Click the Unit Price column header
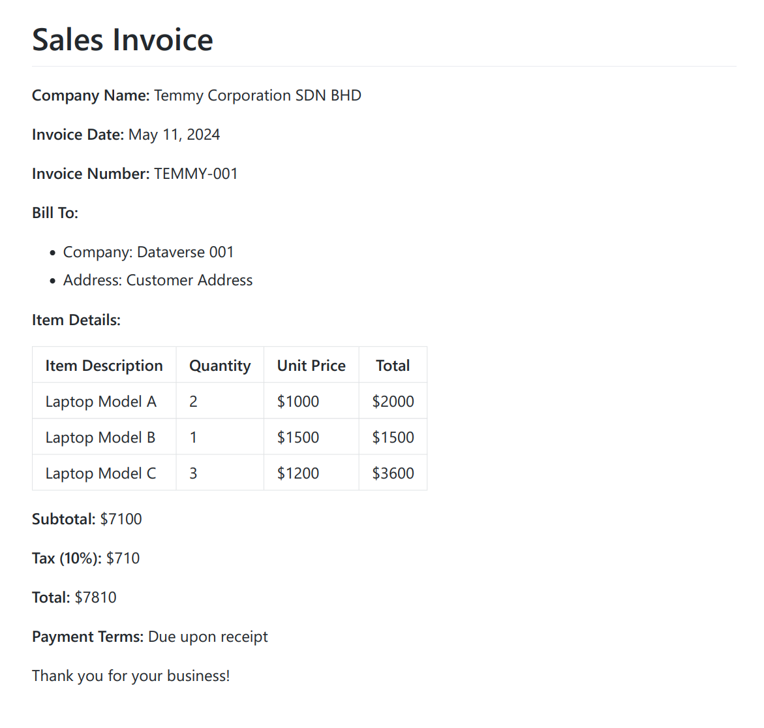 [x=311, y=365]
